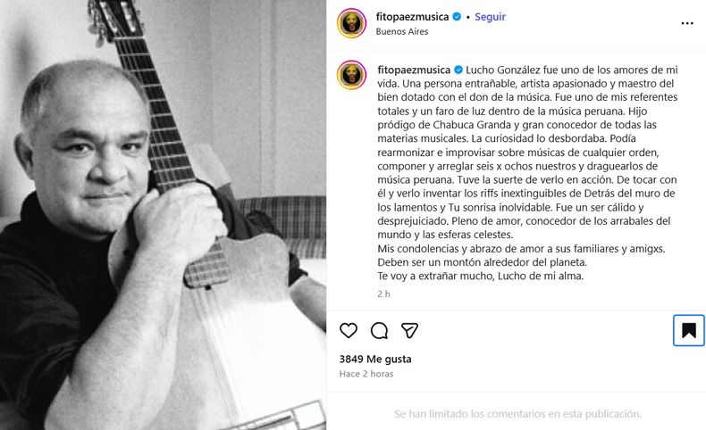Toggle the bookmark save icon

click(689, 331)
